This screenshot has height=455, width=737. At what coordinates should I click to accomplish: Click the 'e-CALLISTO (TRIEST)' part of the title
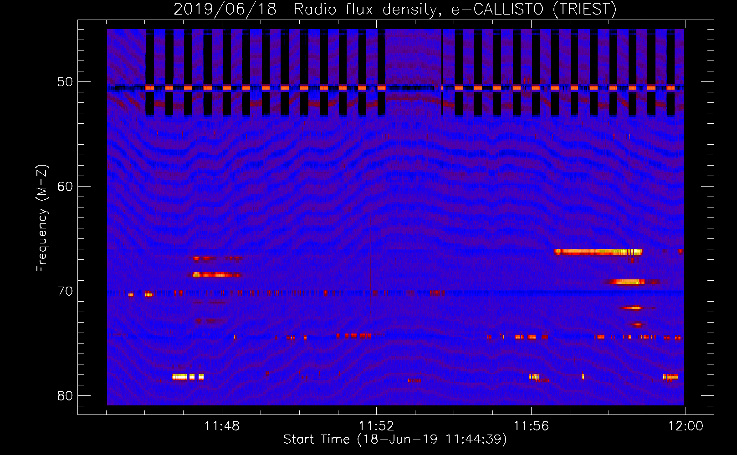pos(534,10)
